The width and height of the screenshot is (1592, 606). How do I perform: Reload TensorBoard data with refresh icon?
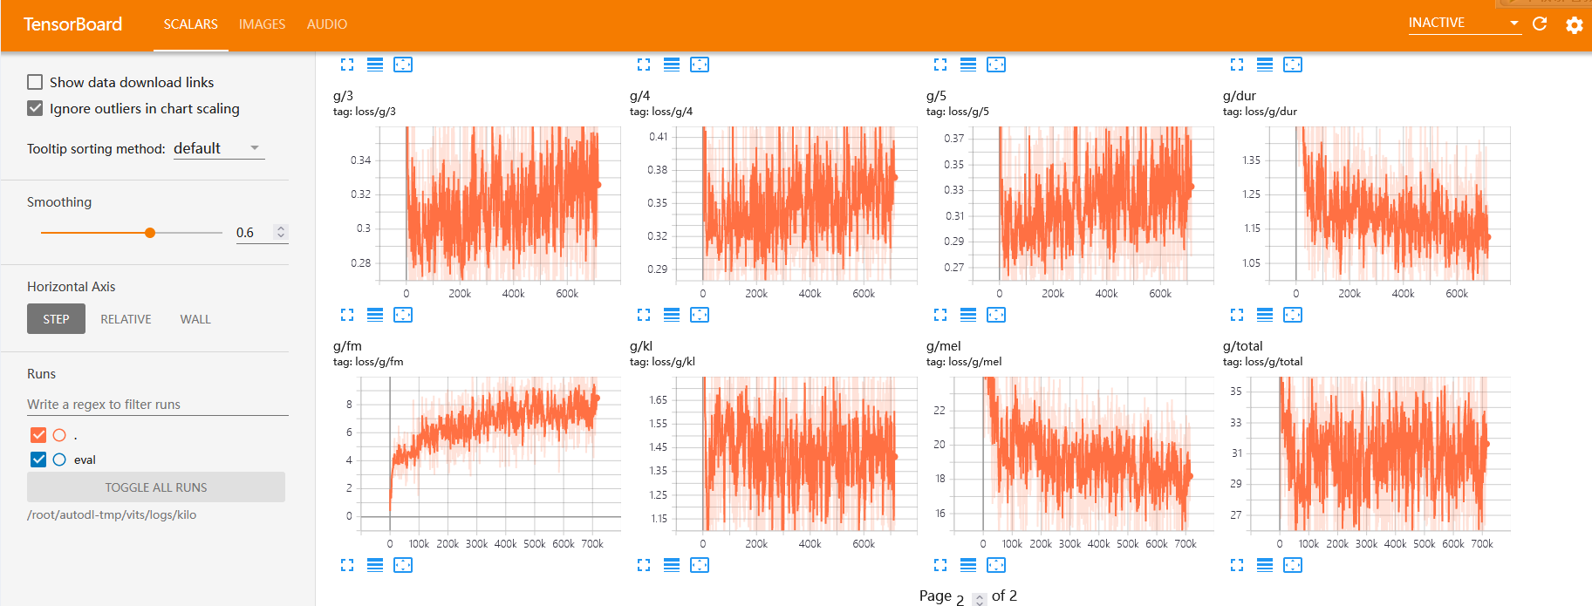(x=1540, y=24)
